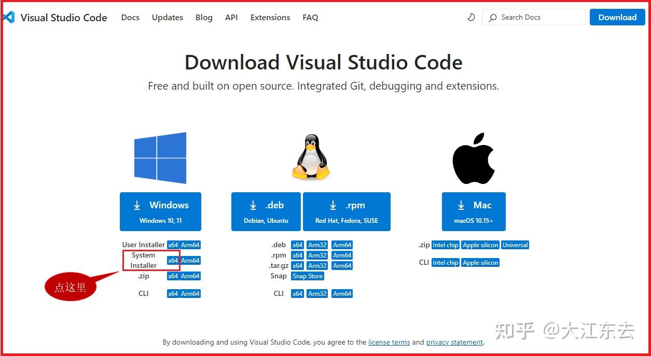
Task: Open the license terms link
Action: coord(389,342)
